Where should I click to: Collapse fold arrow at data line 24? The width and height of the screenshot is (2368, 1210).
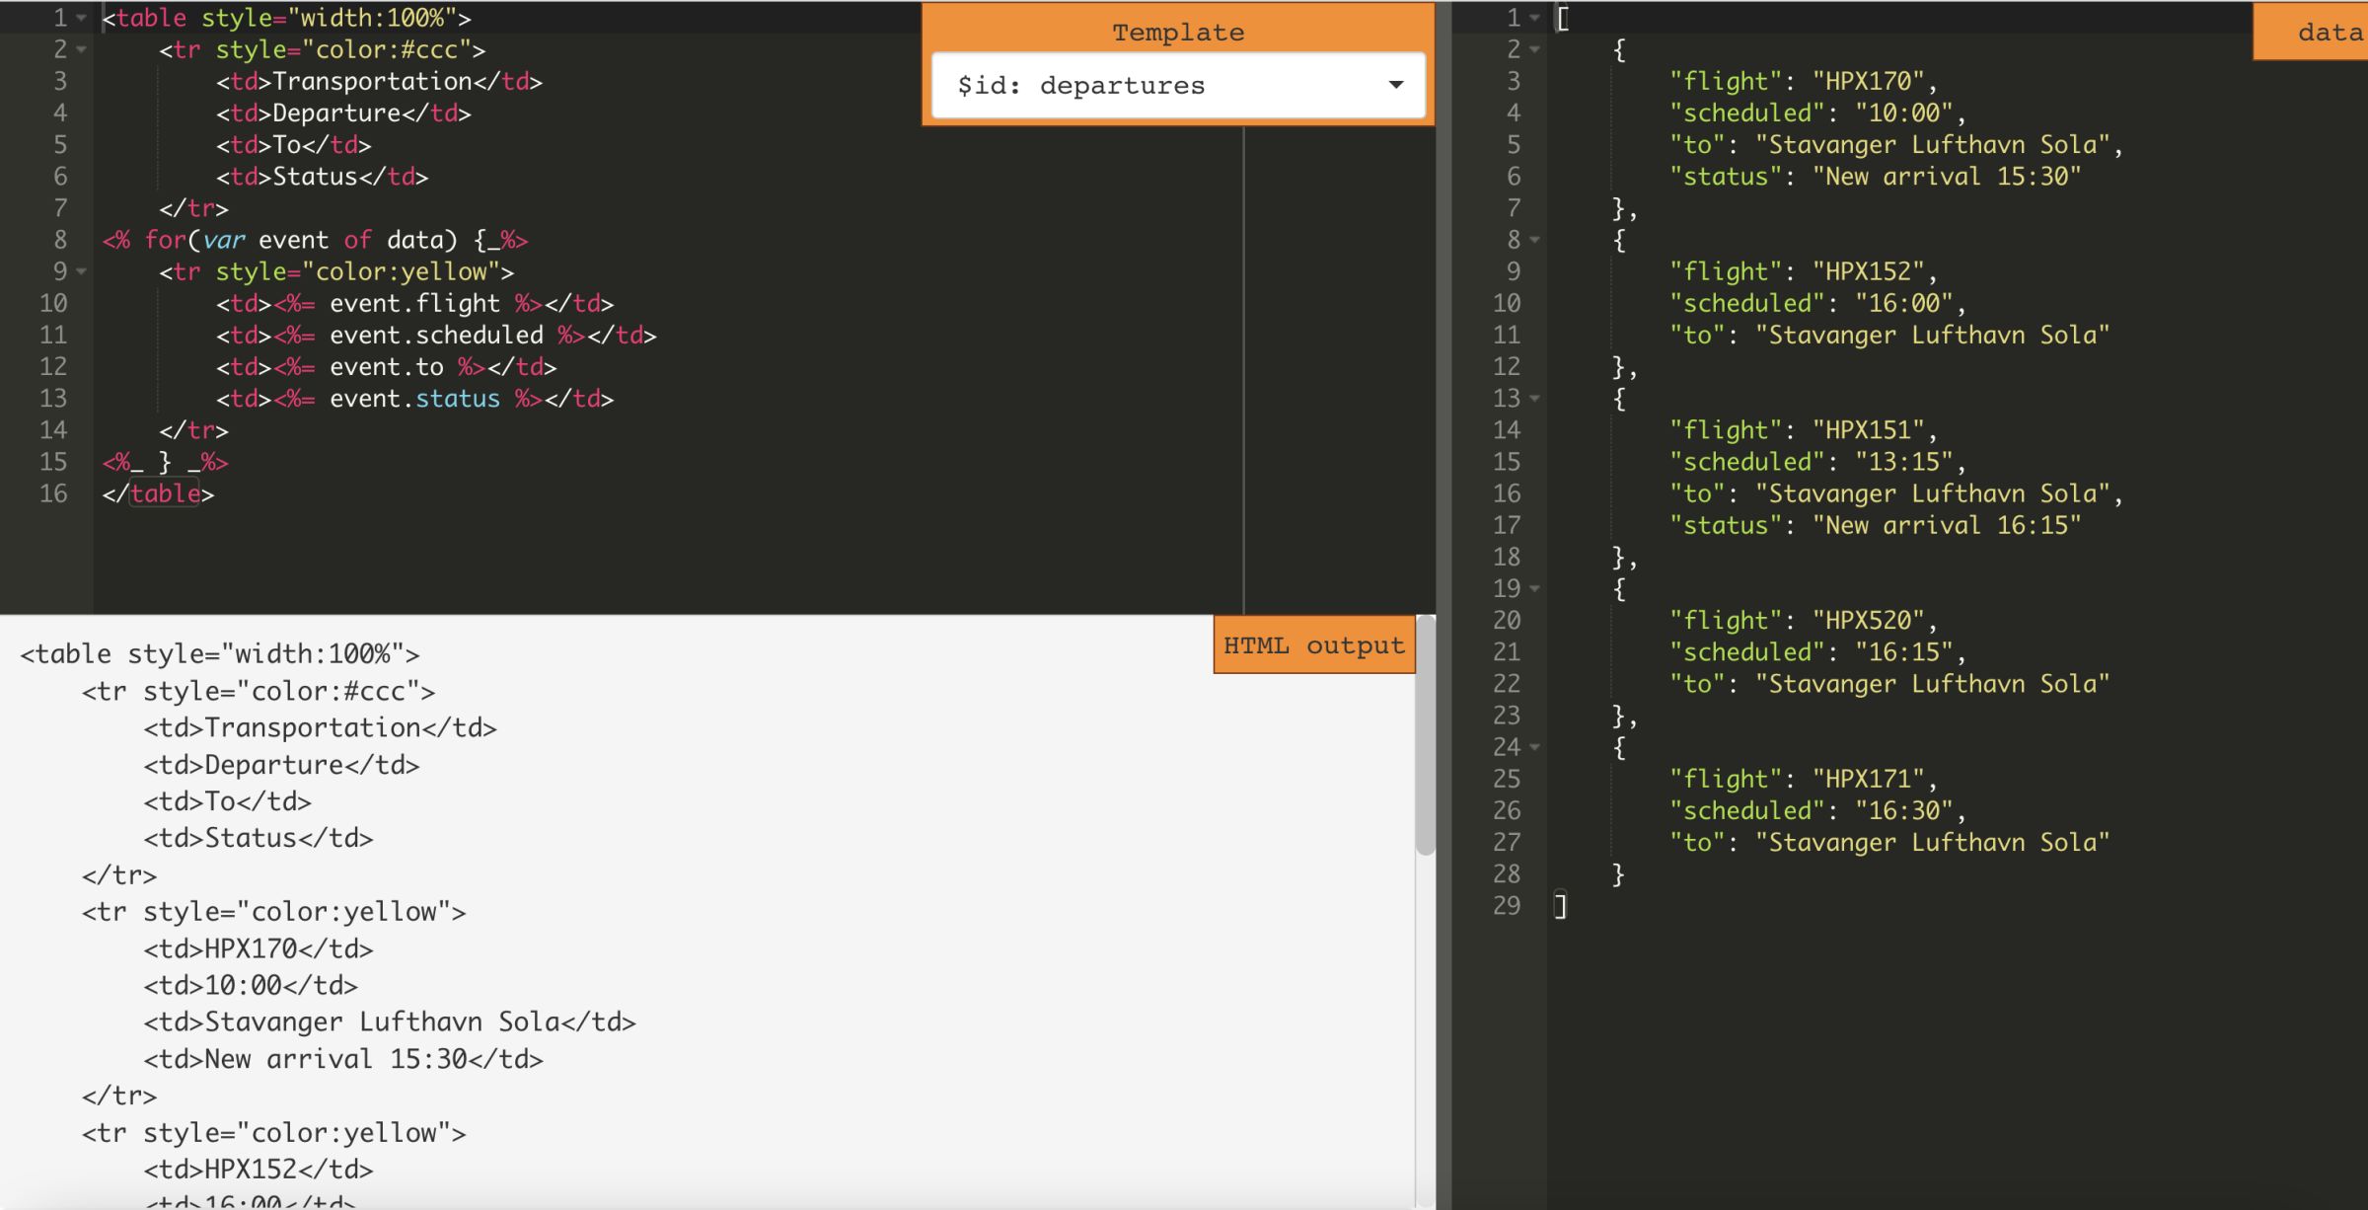tap(1534, 747)
